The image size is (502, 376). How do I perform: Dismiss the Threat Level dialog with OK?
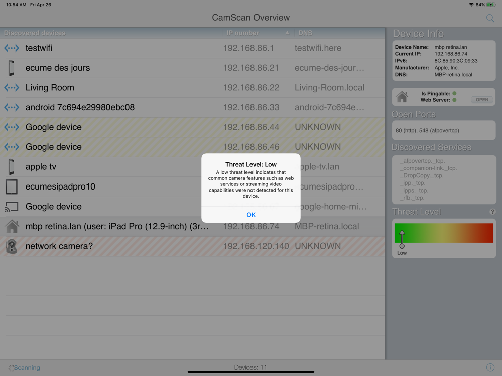(x=250, y=215)
